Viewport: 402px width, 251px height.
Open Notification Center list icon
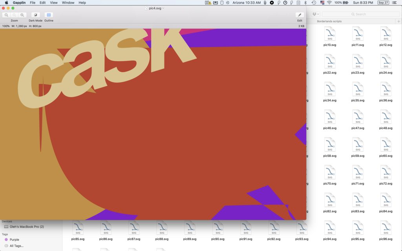[395, 3]
